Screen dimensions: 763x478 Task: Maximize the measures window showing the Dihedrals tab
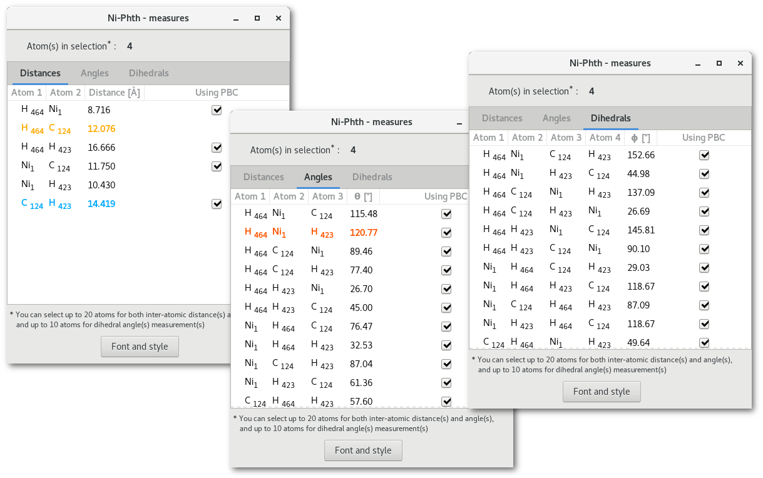[719, 63]
